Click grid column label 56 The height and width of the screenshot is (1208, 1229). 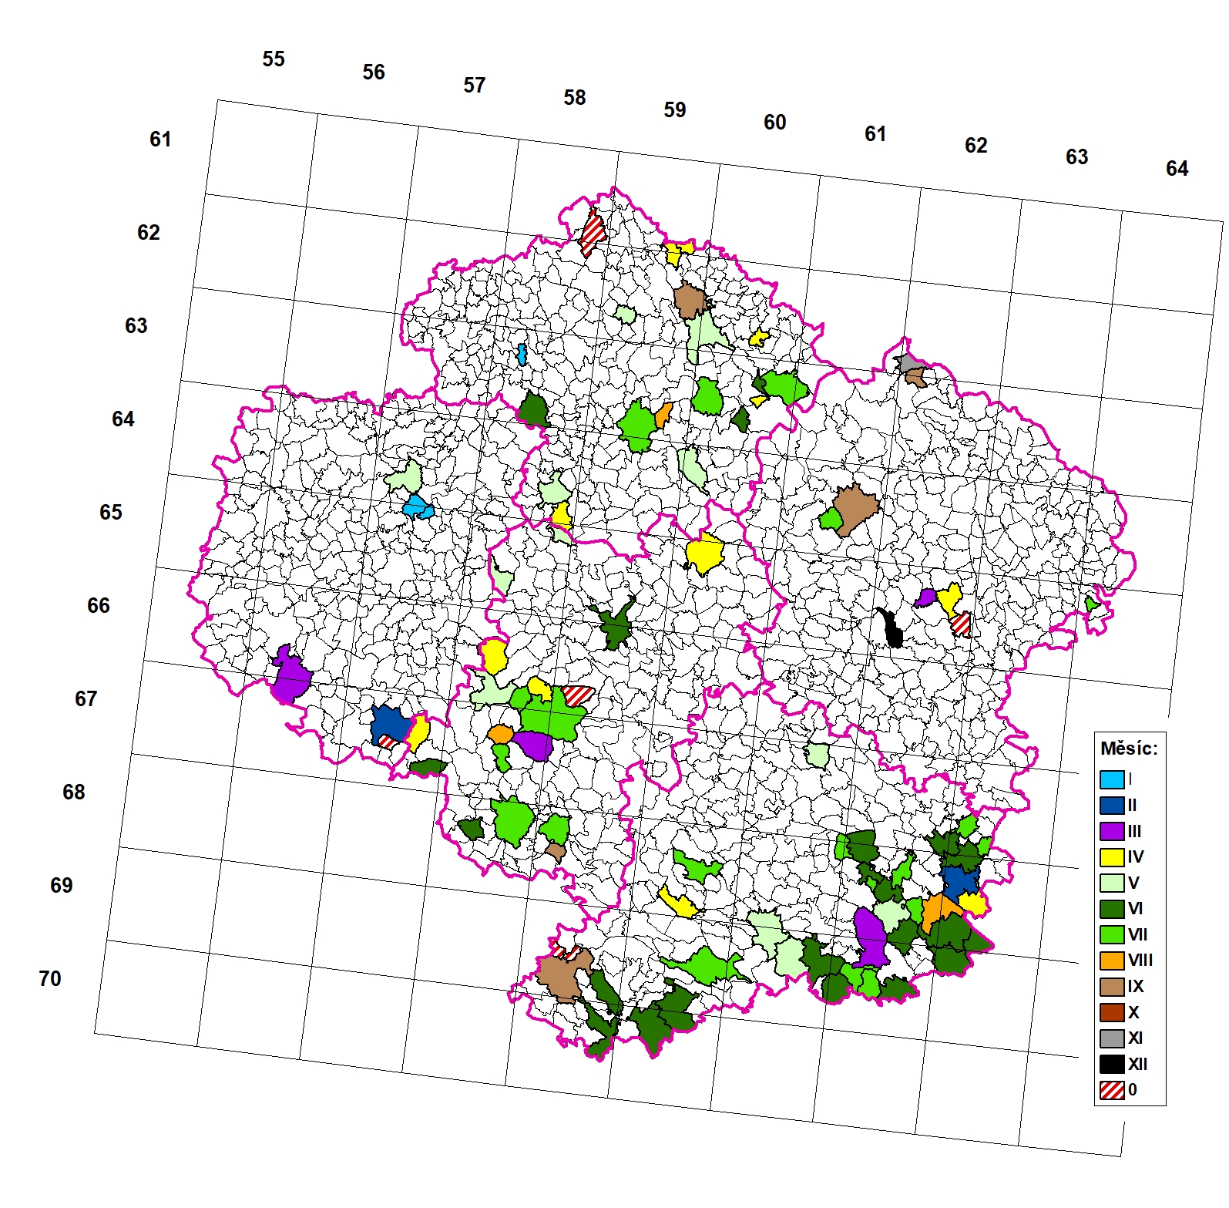pos(374,72)
